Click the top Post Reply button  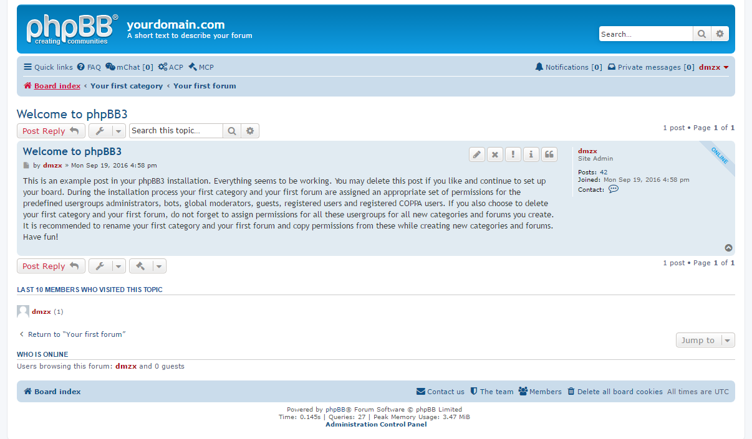pyautogui.click(x=51, y=131)
